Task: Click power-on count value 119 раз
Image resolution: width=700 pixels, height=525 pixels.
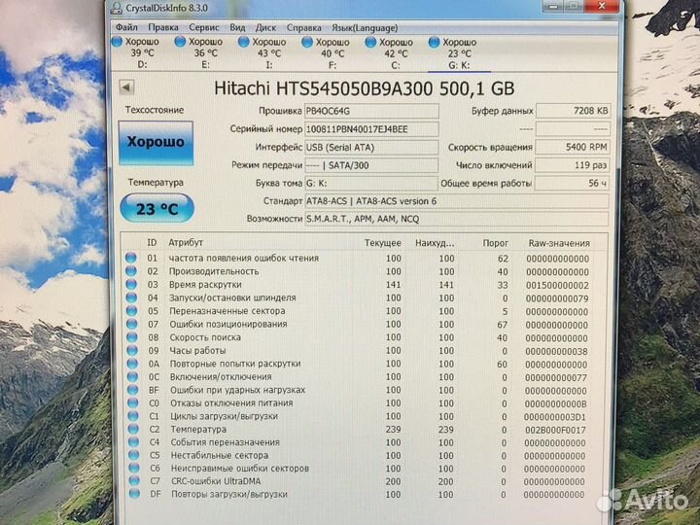Action: pos(572,165)
